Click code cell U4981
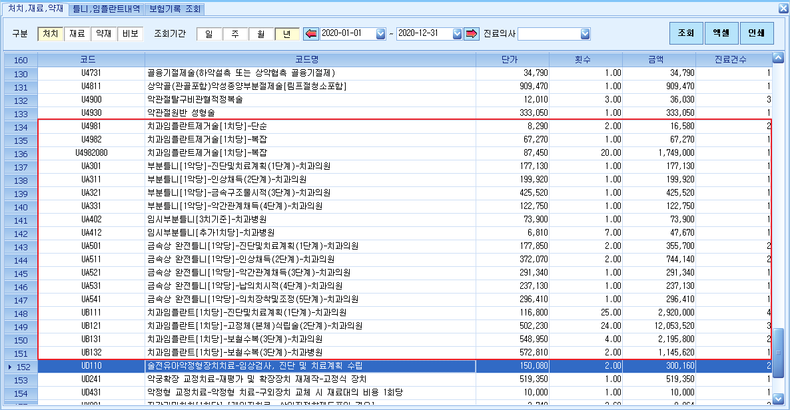This screenshot has width=790, height=410. point(91,126)
